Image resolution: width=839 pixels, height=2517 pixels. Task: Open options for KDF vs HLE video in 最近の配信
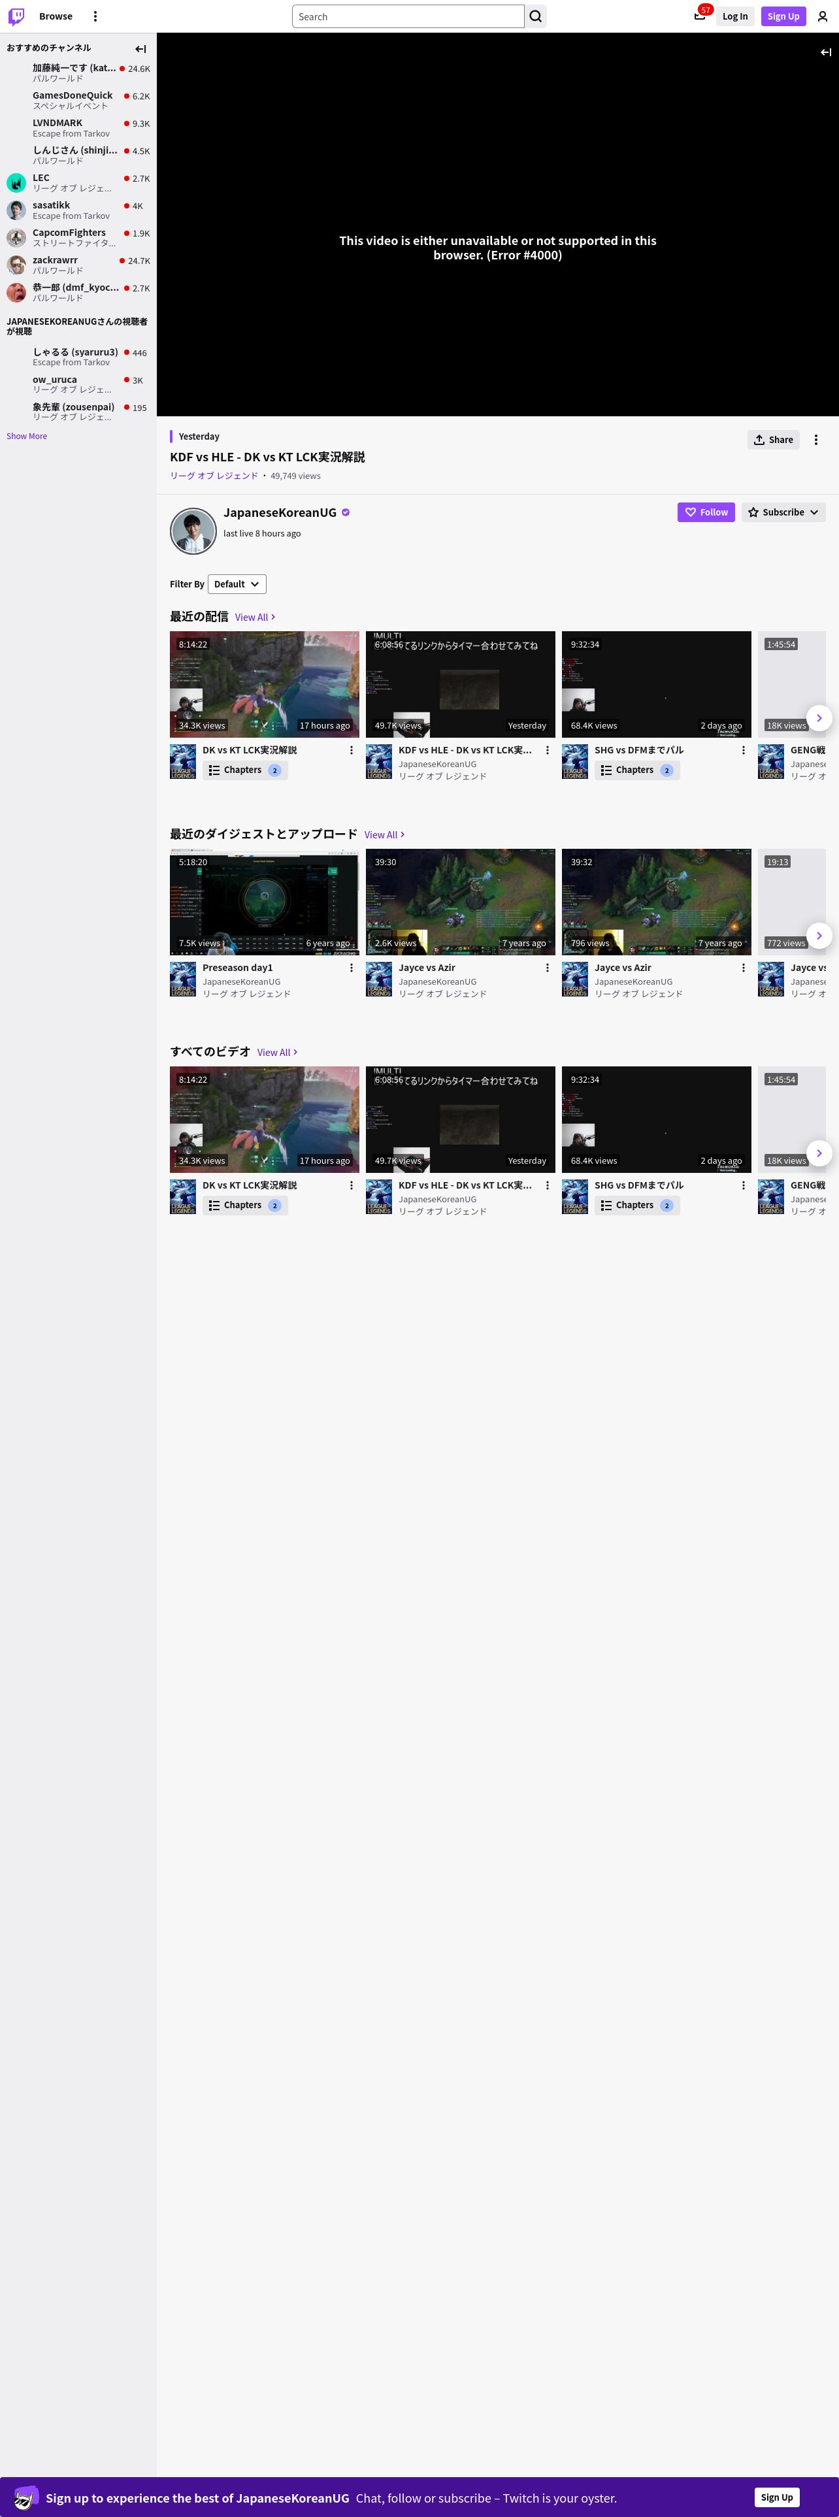pos(547,750)
